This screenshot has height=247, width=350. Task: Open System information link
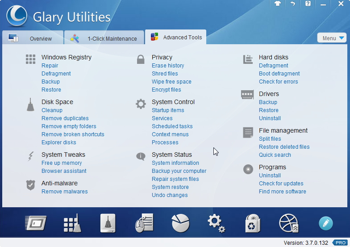click(175, 163)
